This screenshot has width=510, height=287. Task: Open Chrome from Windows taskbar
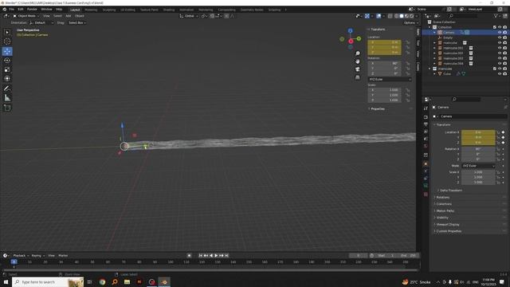[x=102, y=281]
